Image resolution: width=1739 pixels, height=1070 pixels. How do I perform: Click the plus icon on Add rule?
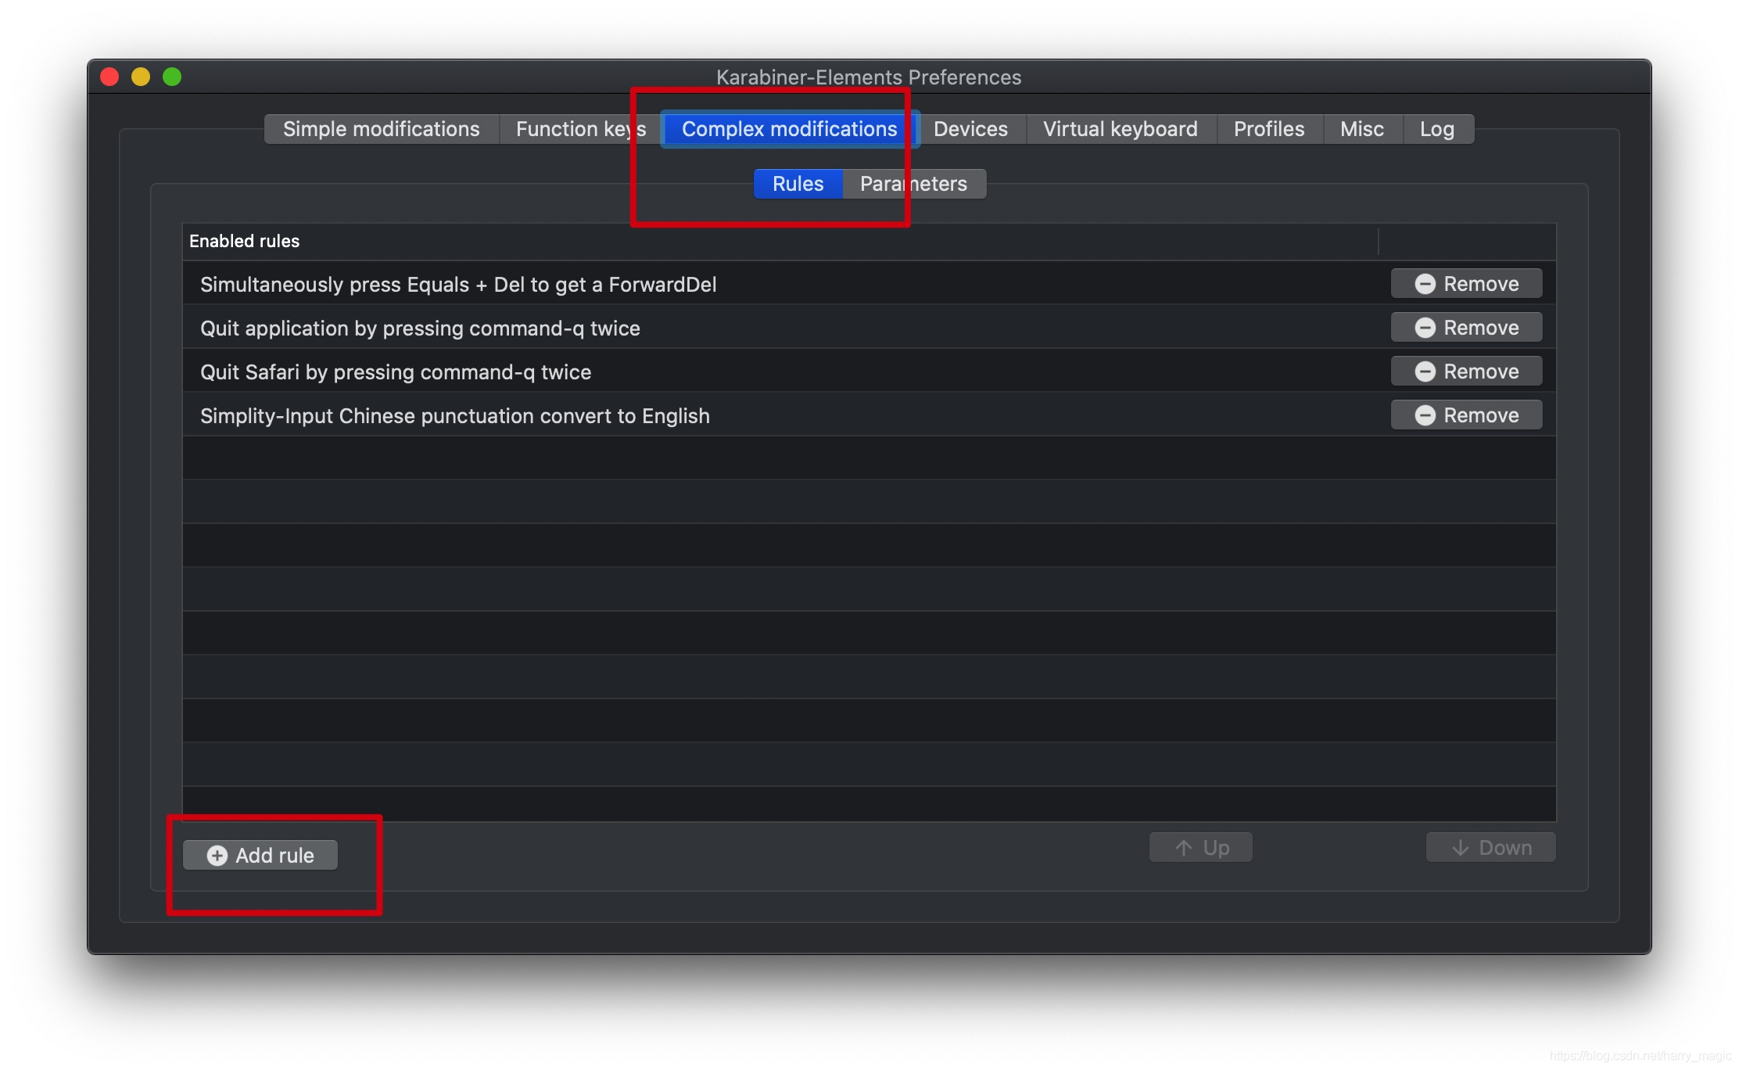217,856
